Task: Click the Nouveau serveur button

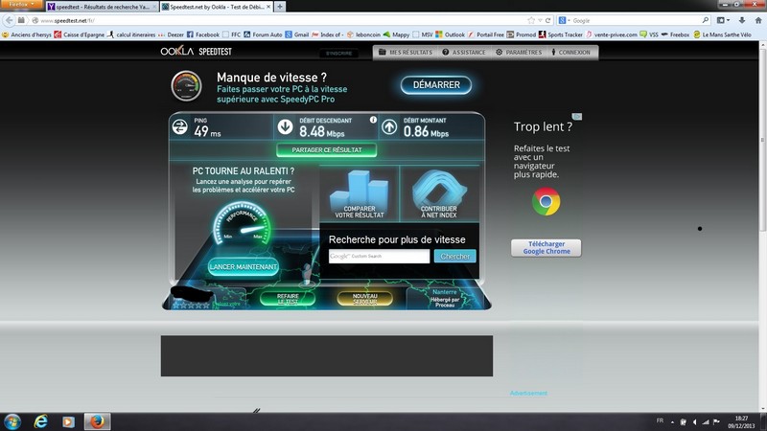Action: click(364, 299)
